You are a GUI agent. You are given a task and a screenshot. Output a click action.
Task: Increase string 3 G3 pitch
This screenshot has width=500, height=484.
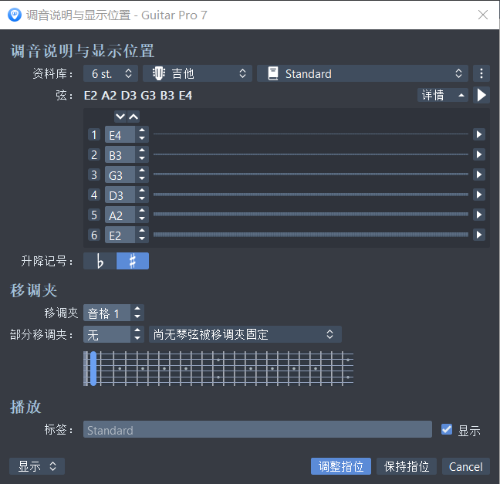tap(142, 171)
